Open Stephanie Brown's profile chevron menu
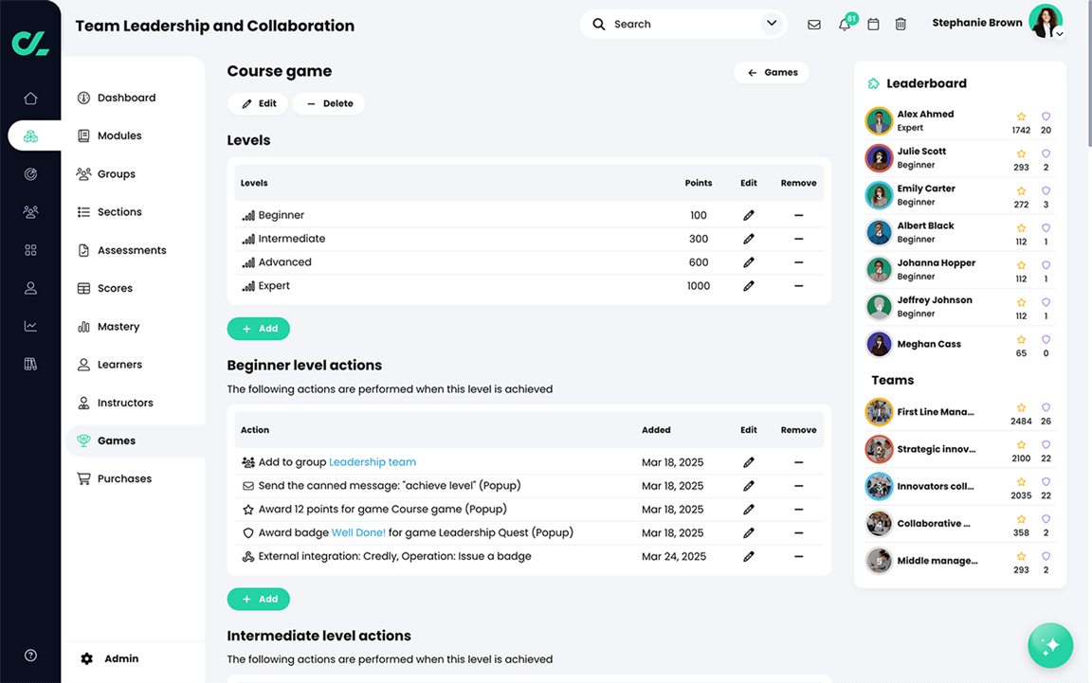Viewport: 1092px width, 683px height. (x=1059, y=33)
